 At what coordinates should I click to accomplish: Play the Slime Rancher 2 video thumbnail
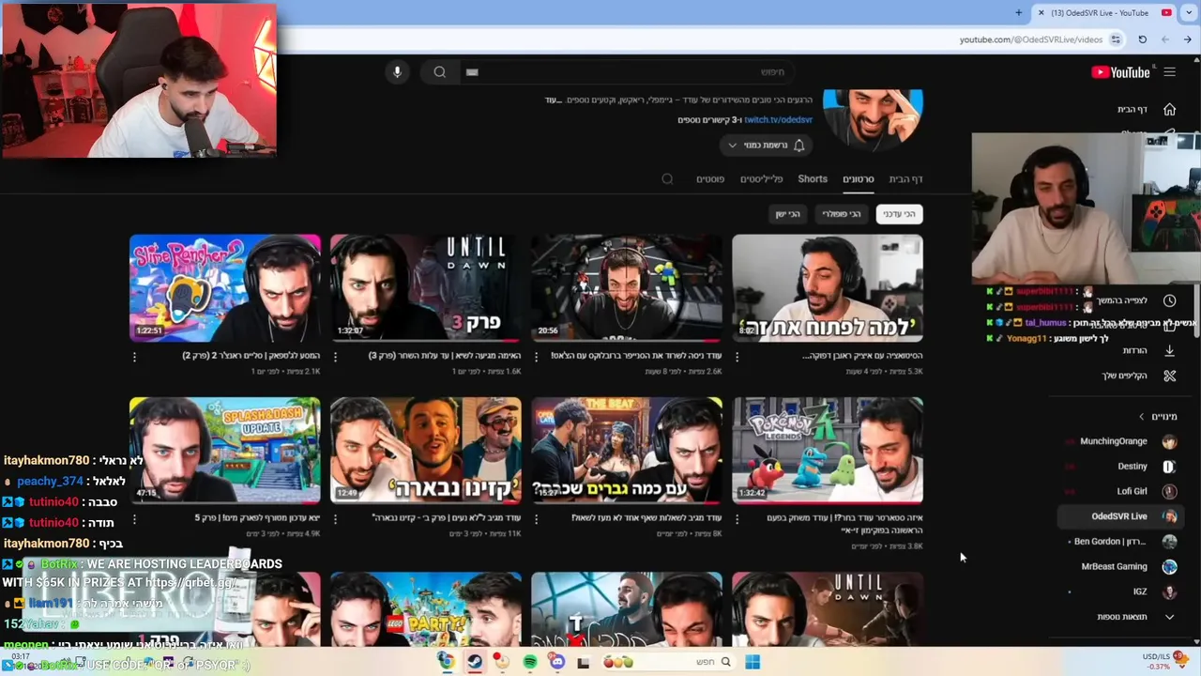pyautogui.click(x=225, y=288)
